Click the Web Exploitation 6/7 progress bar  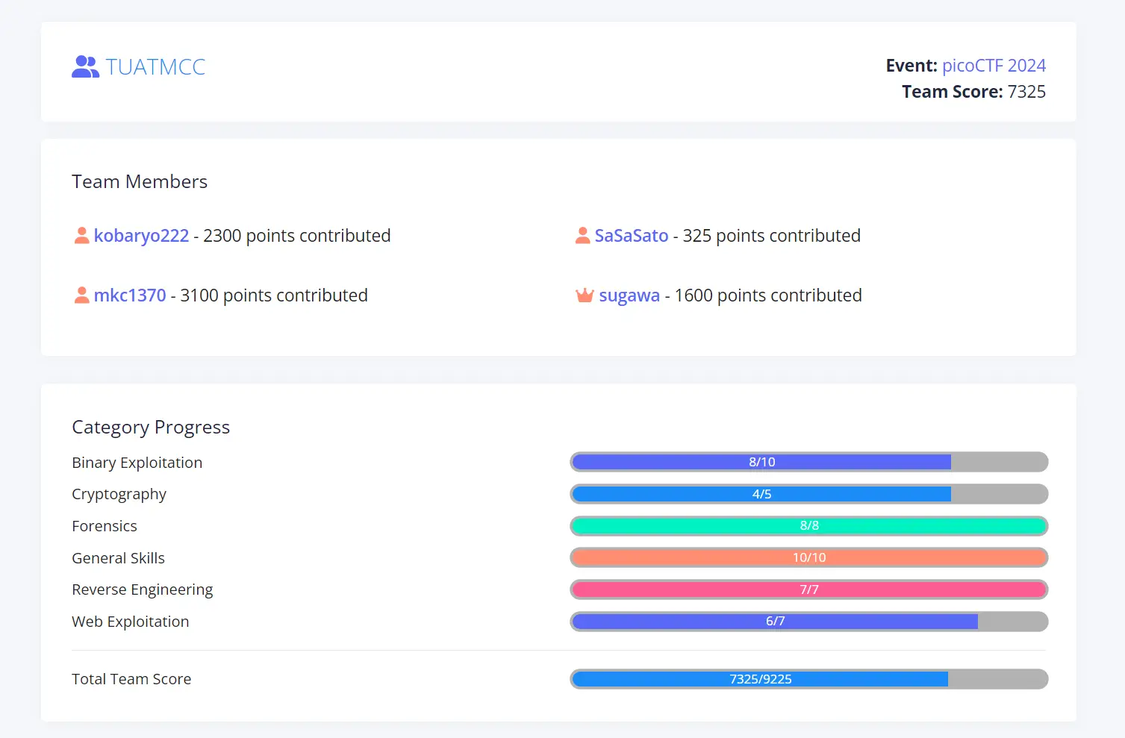(x=809, y=622)
